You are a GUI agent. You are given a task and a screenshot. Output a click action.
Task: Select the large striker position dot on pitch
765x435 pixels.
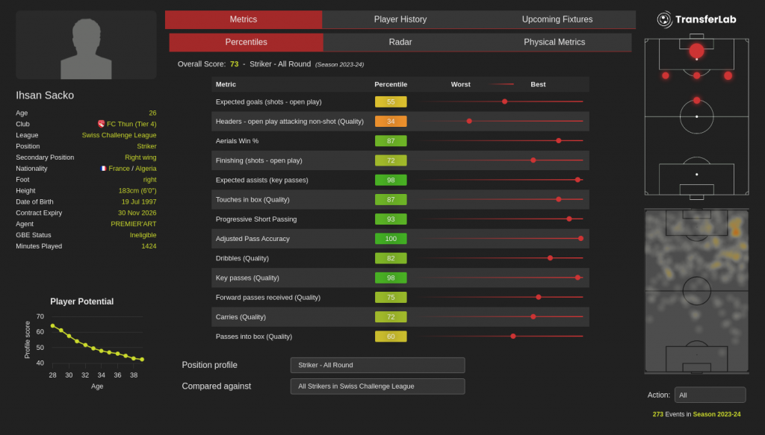tap(696, 51)
